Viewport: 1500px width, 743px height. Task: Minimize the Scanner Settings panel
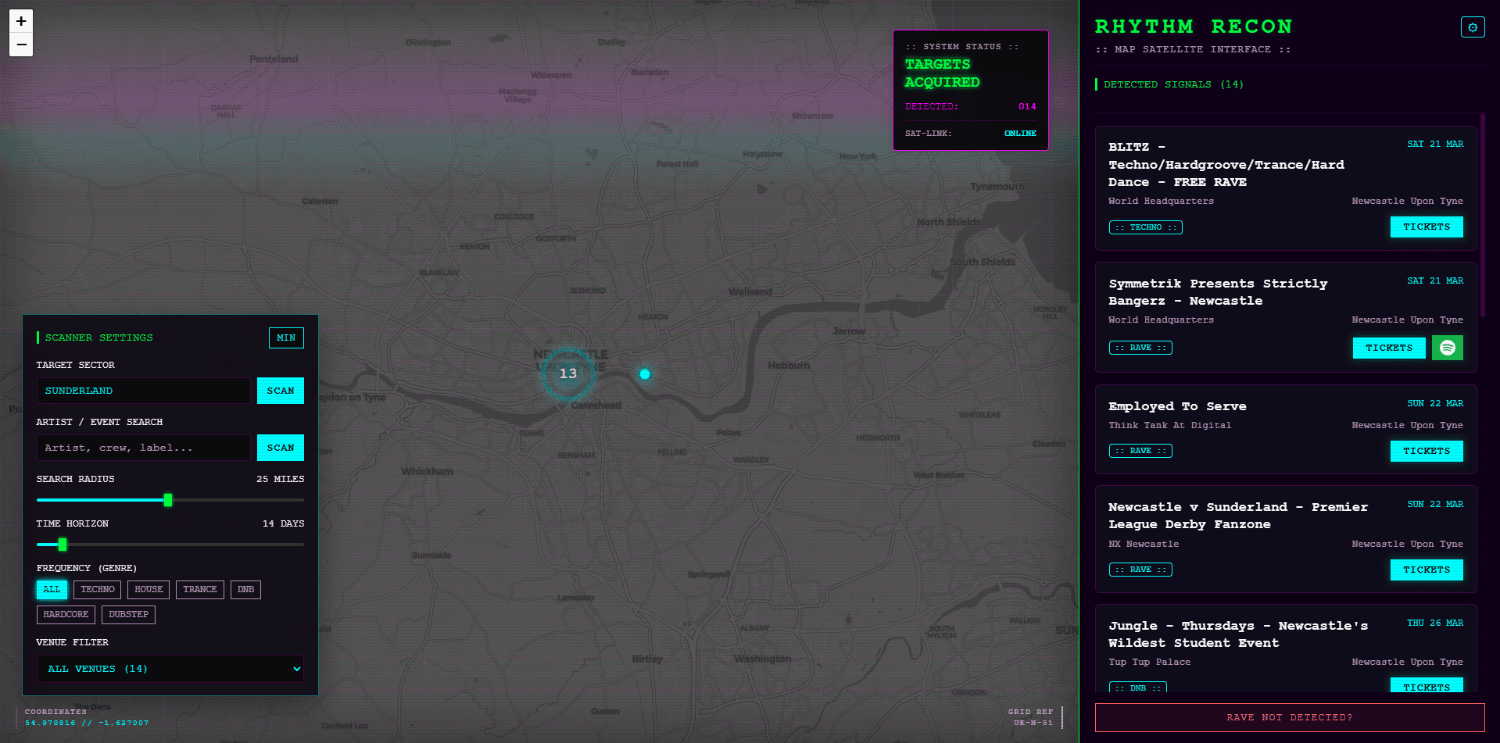tap(286, 338)
